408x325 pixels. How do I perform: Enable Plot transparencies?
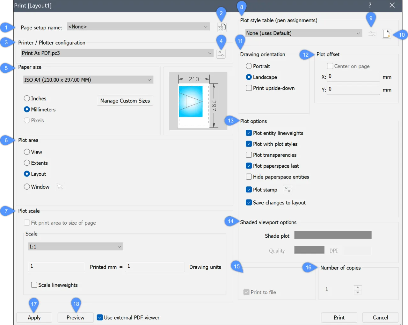249,155
